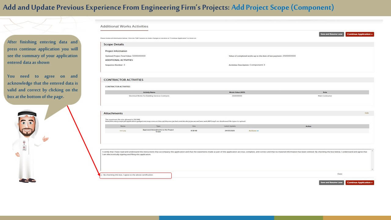The image size is (391, 220).
Task: Click the Works Value (AED) column header
Action: [237, 92]
